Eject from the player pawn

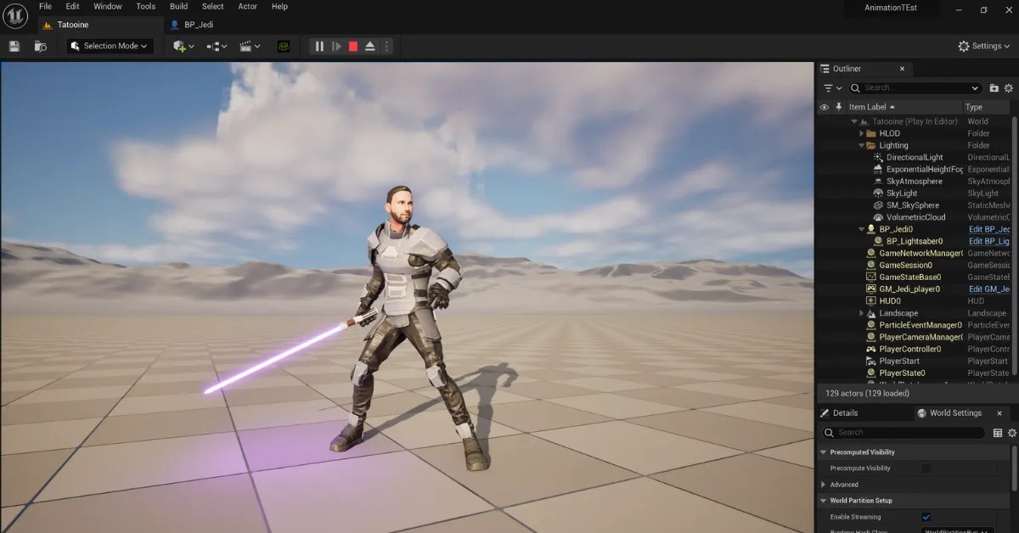[369, 46]
